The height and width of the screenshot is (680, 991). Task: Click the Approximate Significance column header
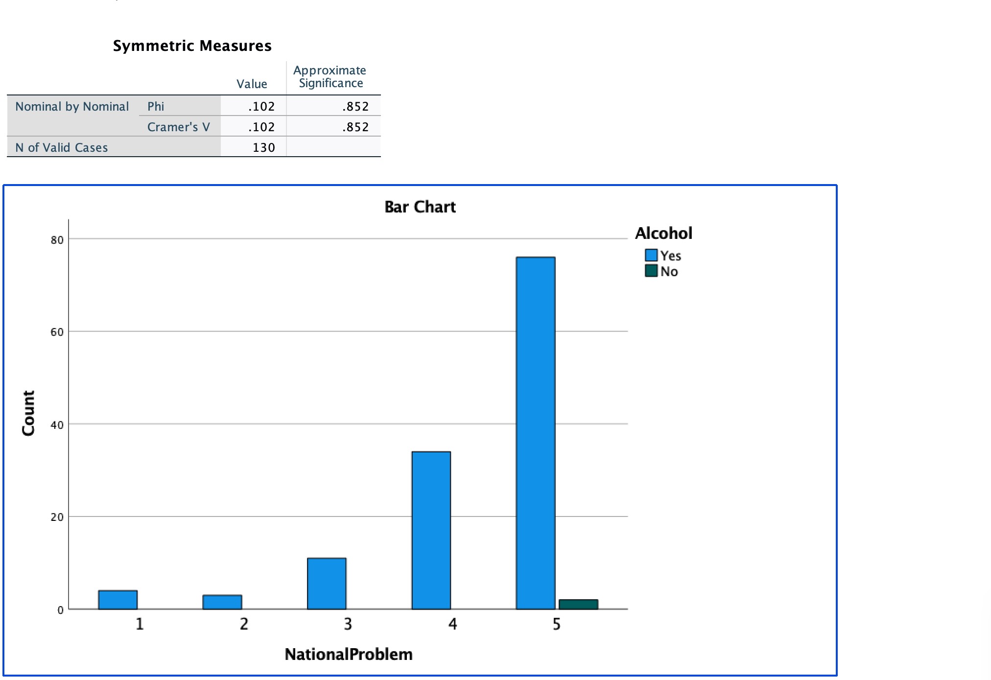coord(330,77)
